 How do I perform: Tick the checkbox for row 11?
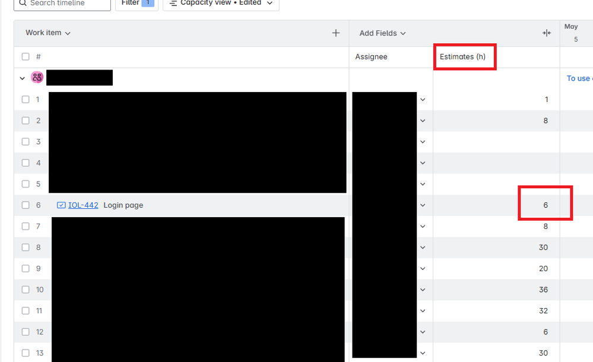click(26, 311)
